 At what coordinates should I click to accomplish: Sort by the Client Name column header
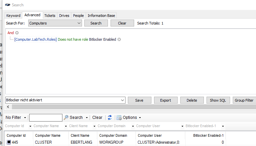tap(83, 135)
